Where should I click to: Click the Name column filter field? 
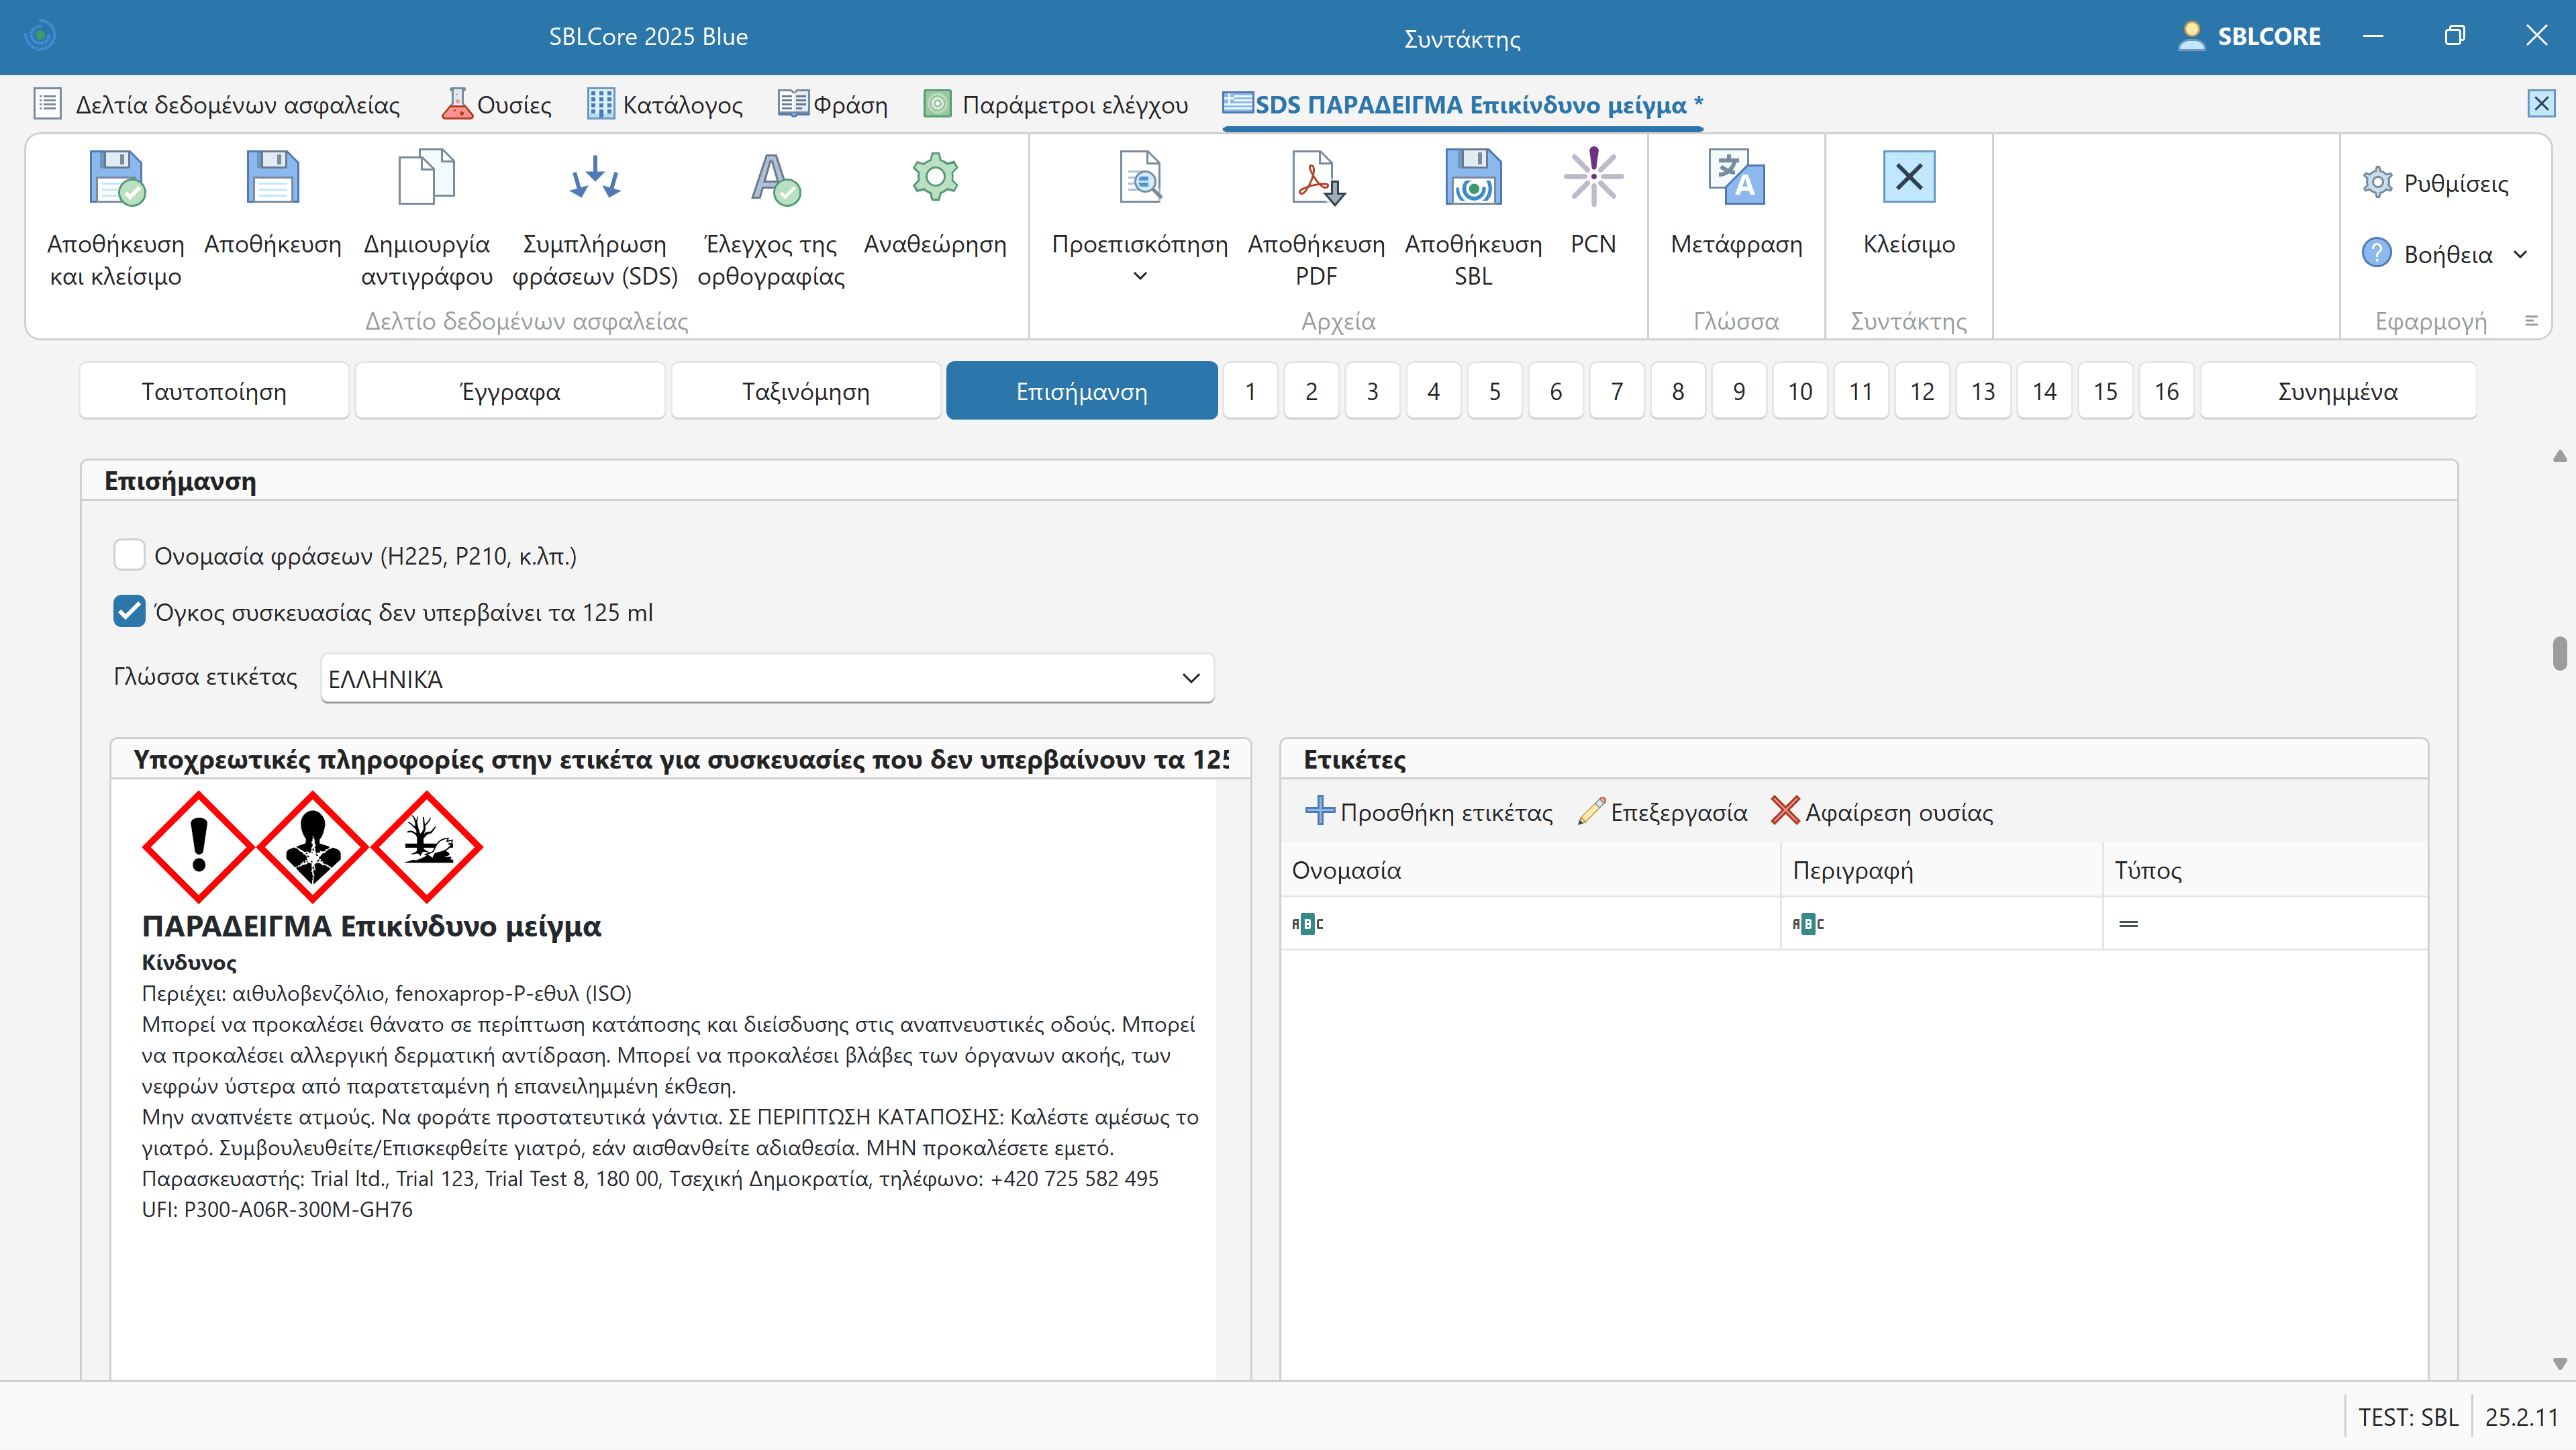[x=1540, y=924]
